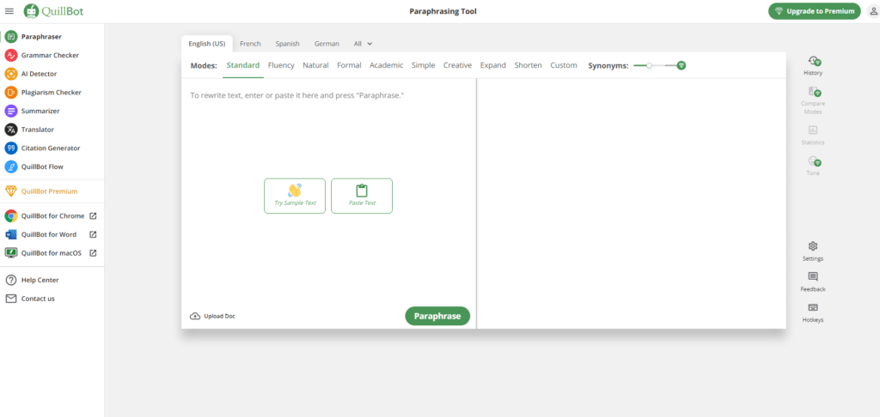This screenshot has width=880, height=417.
Task: Click the Synonyms slider handle
Action: point(650,65)
